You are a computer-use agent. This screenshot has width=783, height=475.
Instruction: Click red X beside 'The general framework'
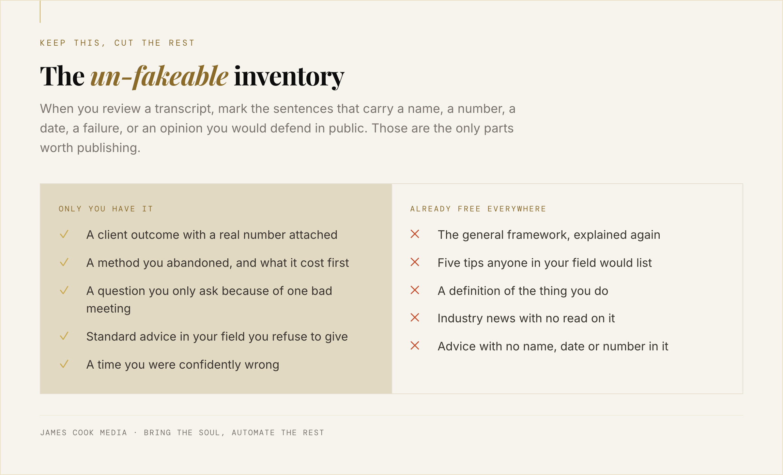click(415, 234)
